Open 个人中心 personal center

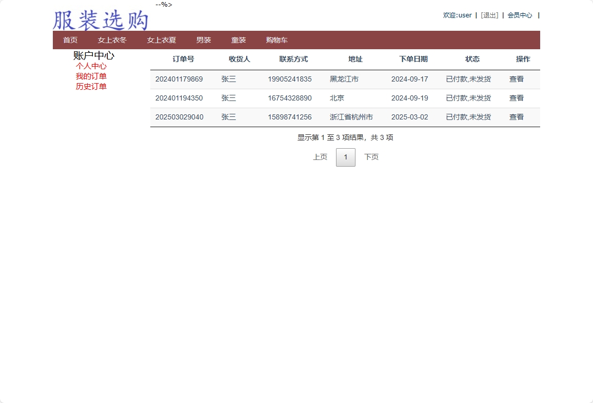(91, 66)
